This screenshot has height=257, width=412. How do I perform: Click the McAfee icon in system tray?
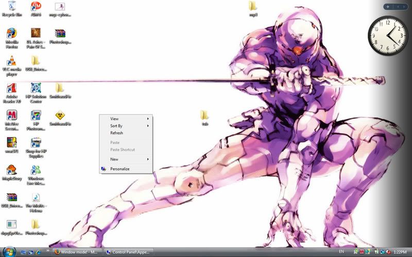363,252
